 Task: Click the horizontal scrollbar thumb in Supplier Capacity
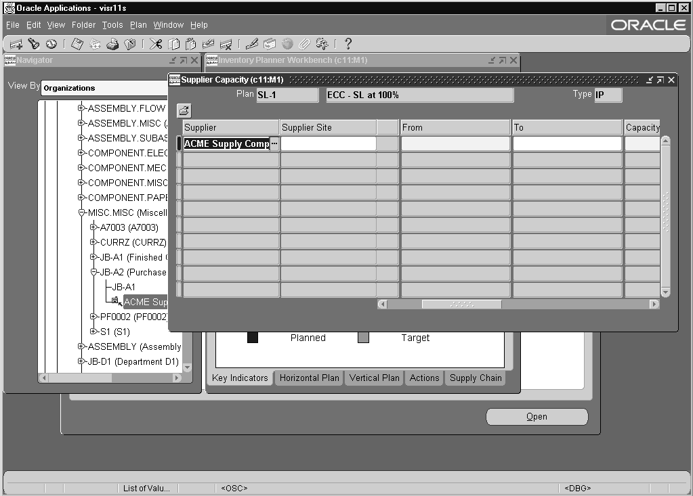pyautogui.click(x=462, y=305)
